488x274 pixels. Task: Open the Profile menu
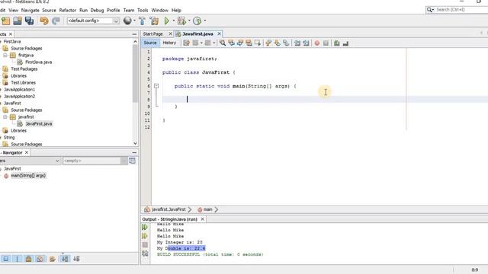[x=114, y=10]
